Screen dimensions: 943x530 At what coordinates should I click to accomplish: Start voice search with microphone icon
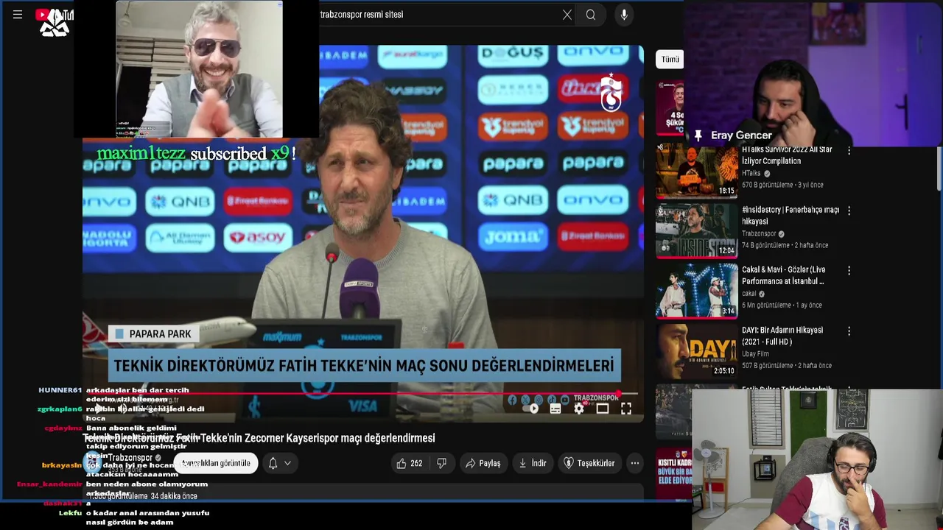pos(624,15)
